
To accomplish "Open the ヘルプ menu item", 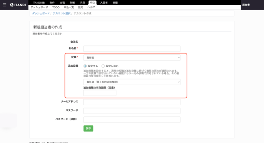I will 91,7.
